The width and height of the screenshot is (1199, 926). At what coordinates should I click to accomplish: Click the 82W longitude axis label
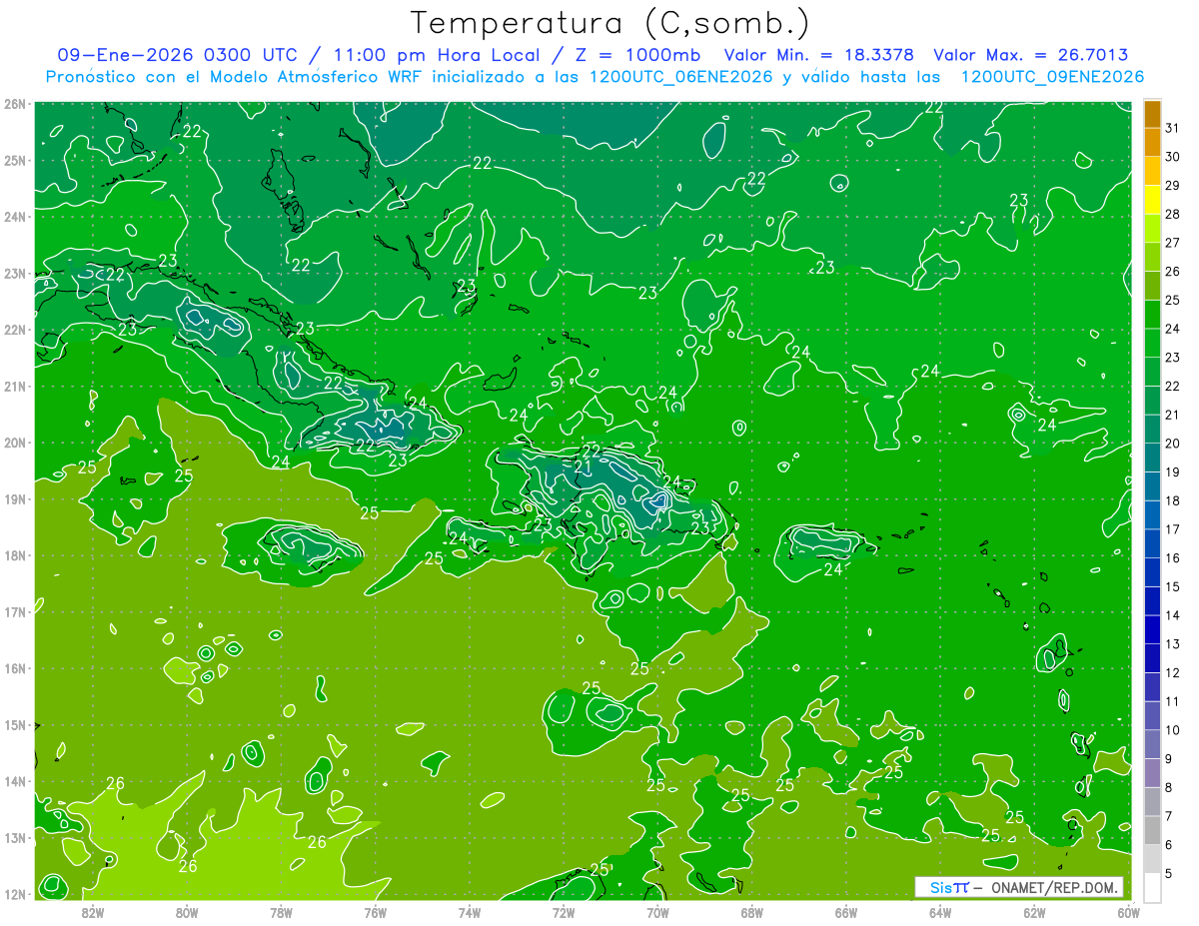coord(93,912)
